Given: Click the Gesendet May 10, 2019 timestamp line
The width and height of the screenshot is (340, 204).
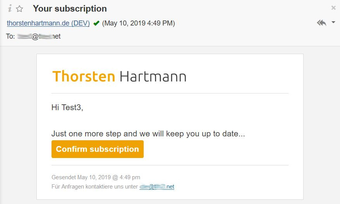Looking at the screenshot, I should tap(96, 177).
